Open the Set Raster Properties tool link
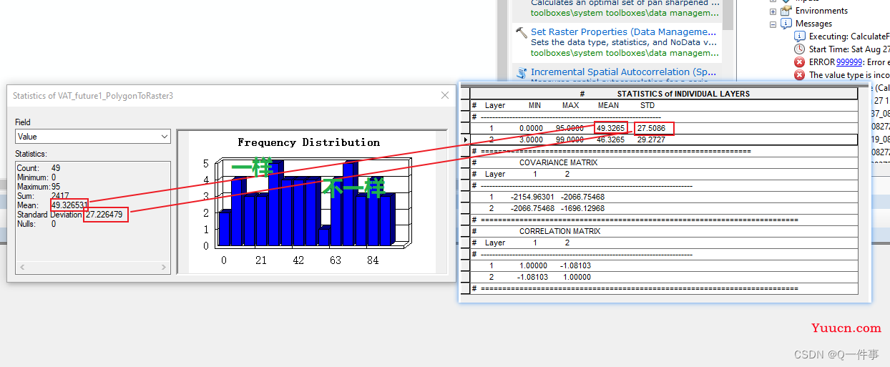 623,31
